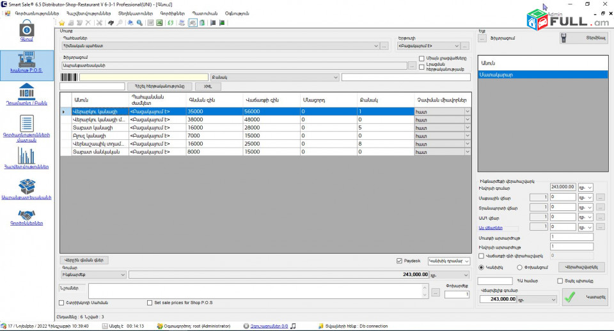
Task: Click the Ծրագրավորման 0/0 link in the status bar
Action: (269, 326)
